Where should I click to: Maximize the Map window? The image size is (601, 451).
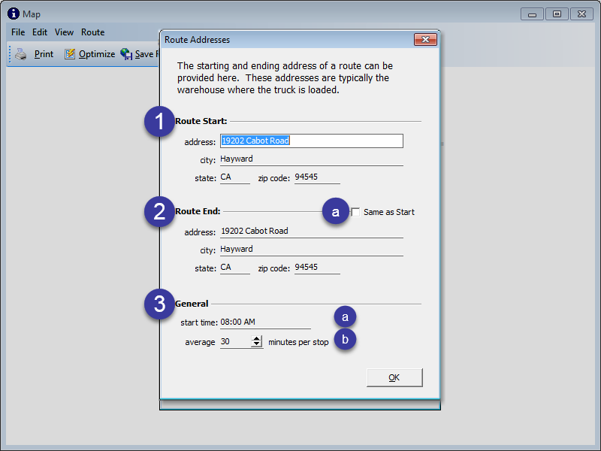(557, 14)
